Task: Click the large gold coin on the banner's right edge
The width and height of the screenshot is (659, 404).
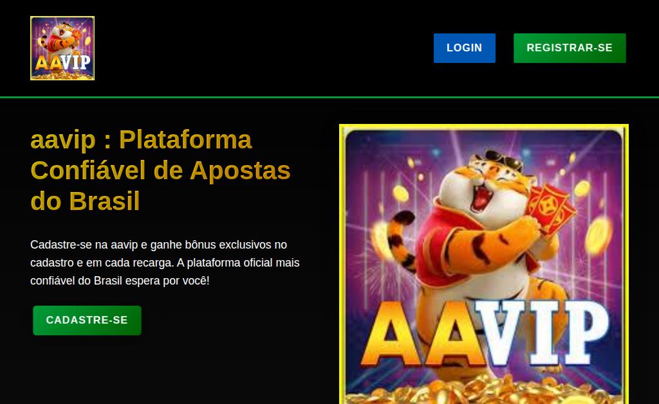Action: coord(598,236)
